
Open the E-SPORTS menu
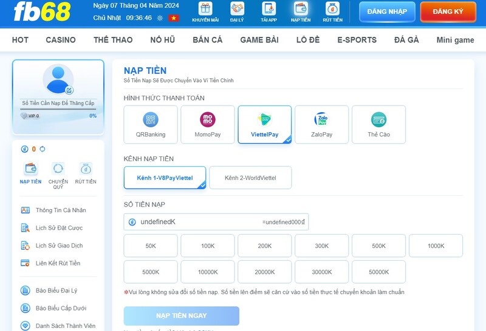tap(357, 40)
